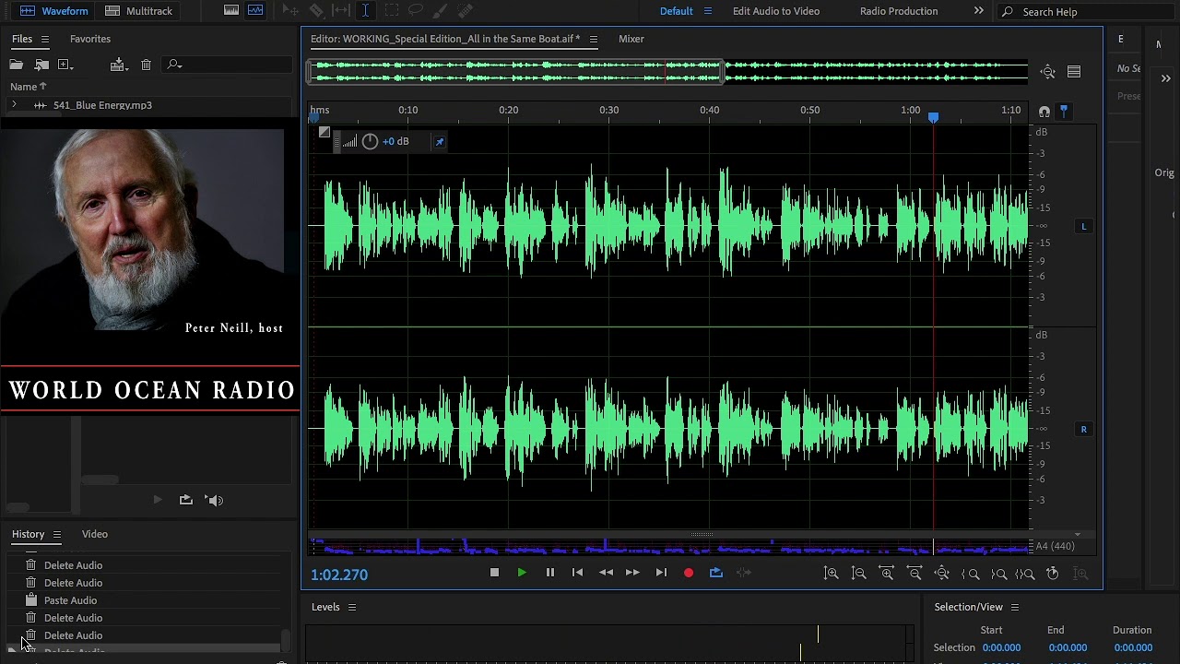Click the zoom navigator full zoom-out icon
This screenshot has width=1180, height=664.
pyautogui.click(x=1048, y=72)
